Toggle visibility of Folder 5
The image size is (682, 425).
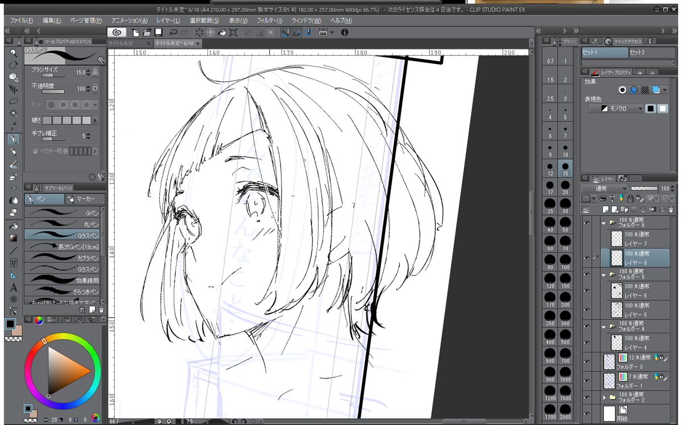click(587, 274)
